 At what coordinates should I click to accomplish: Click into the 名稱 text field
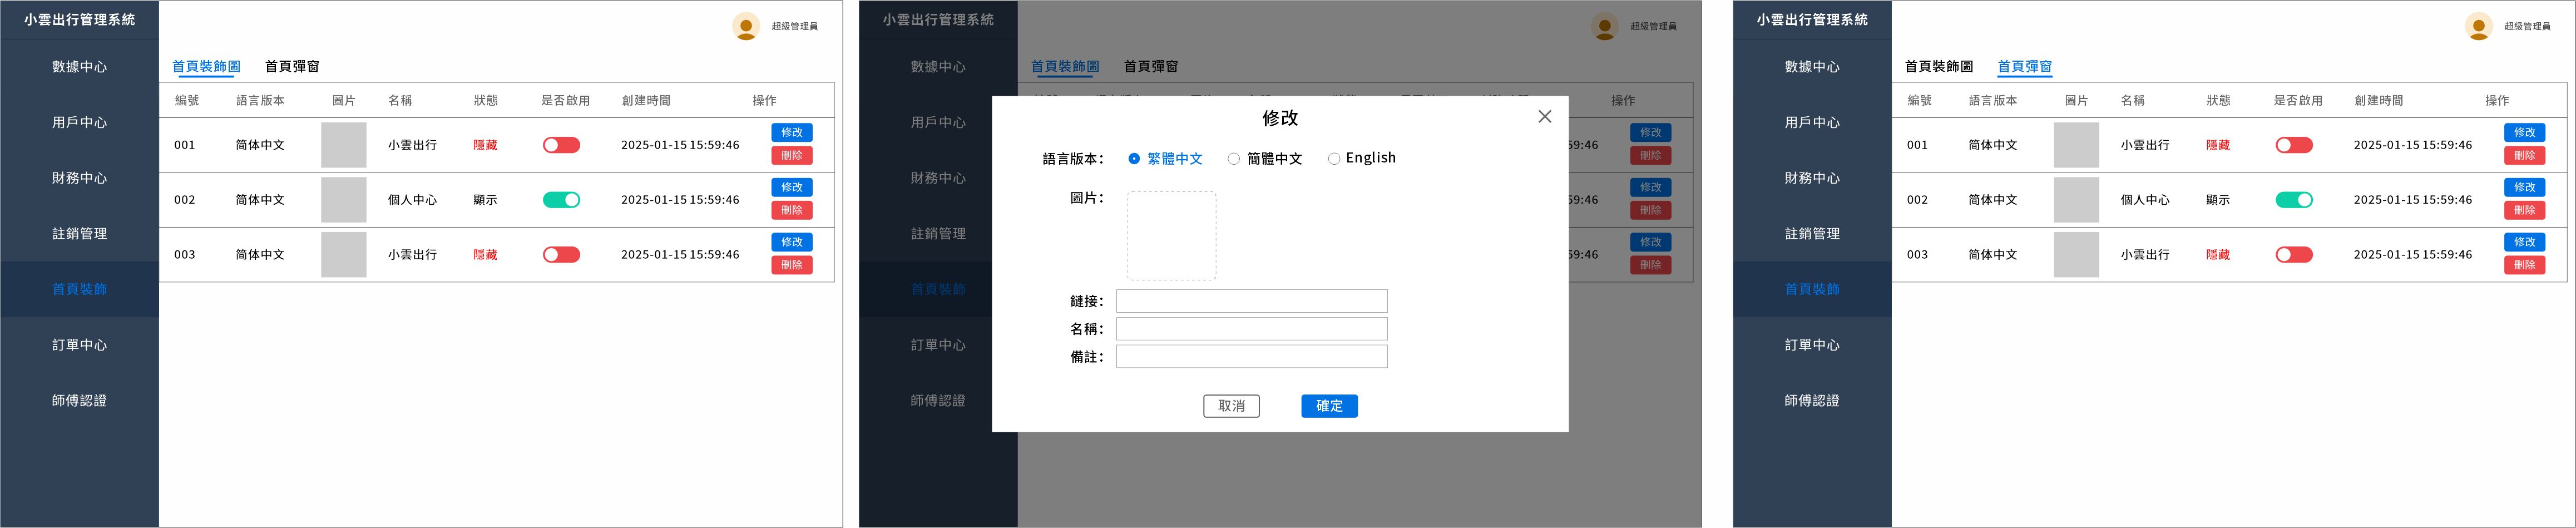coord(1251,329)
